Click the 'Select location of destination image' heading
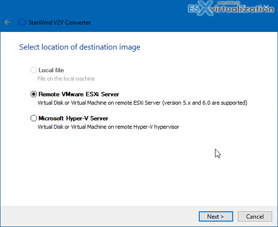 pos(80,47)
